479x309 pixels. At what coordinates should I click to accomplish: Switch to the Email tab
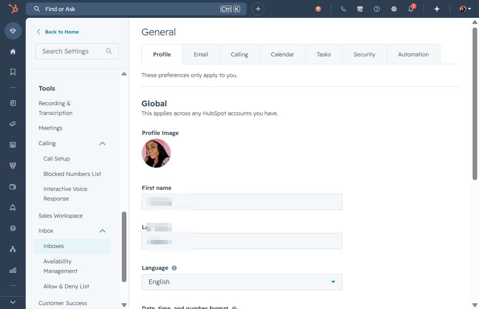[201, 54]
